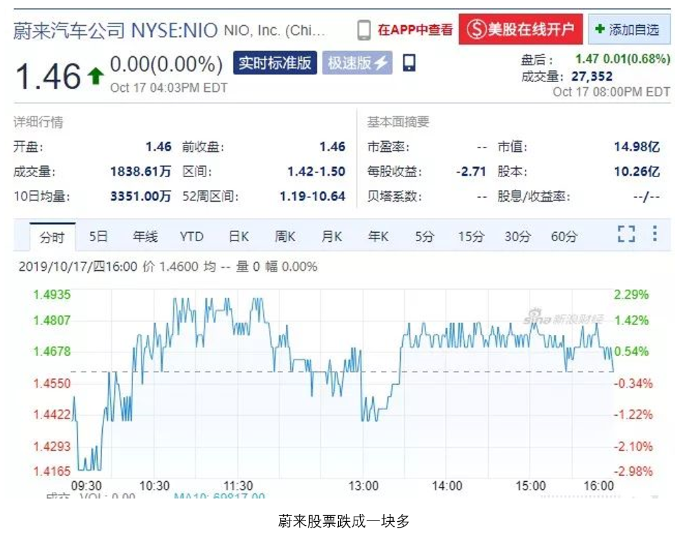675x536 pixels.
Task: Select the 实时标准版 mode button
Action: click(275, 63)
